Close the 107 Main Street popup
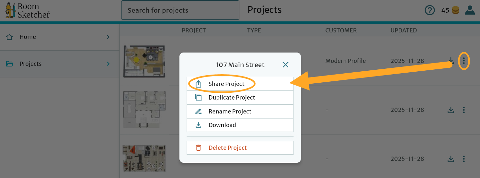The width and height of the screenshot is (480, 178). click(x=285, y=65)
